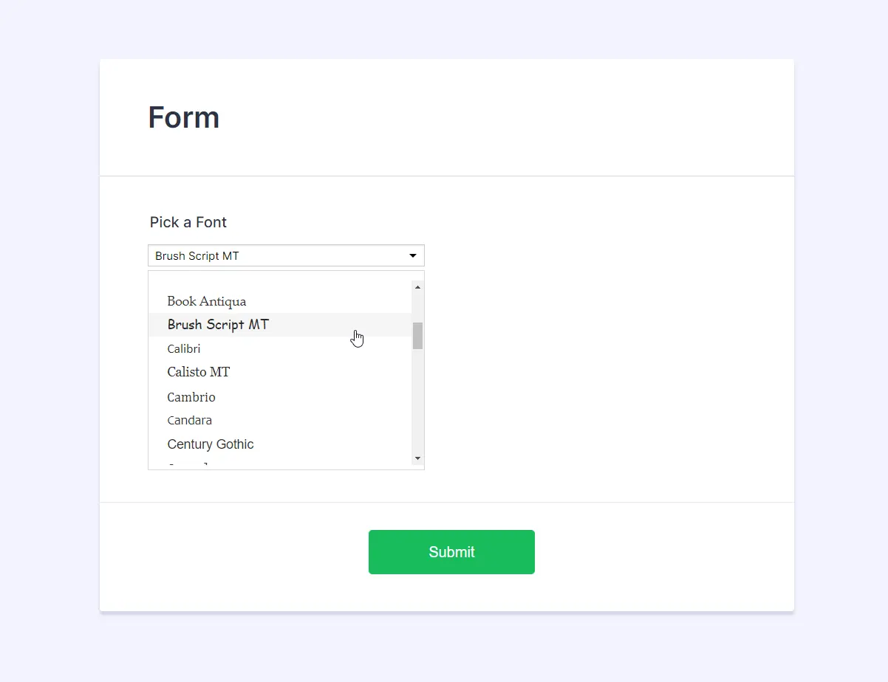Collapse the font list via the dropdown arrow
Viewport: 888px width, 682px height.
click(x=412, y=255)
